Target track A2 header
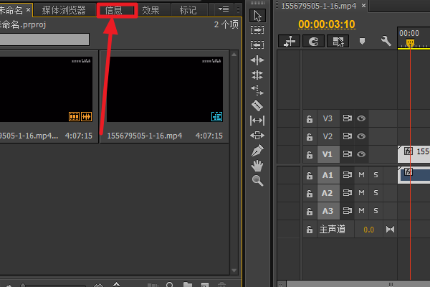The width and height of the screenshot is (430, 287). [328, 193]
